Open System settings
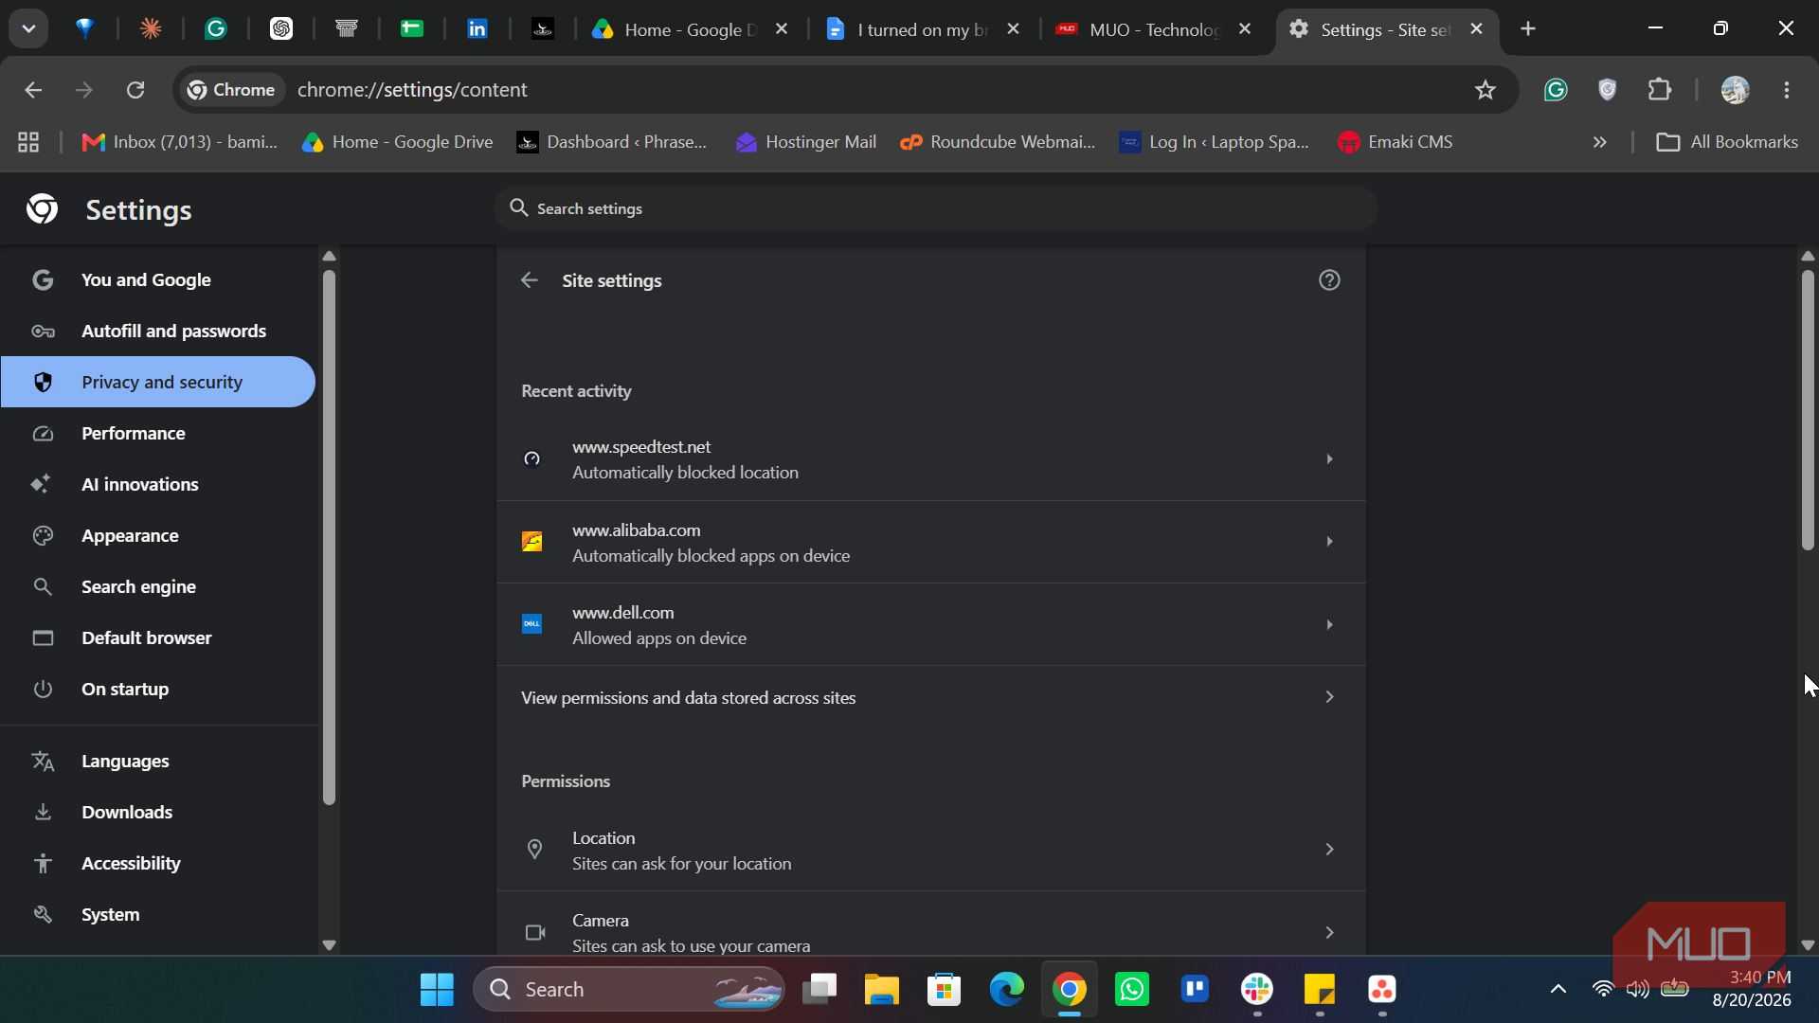The width and height of the screenshot is (1819, 1023). tap(157, 915)
